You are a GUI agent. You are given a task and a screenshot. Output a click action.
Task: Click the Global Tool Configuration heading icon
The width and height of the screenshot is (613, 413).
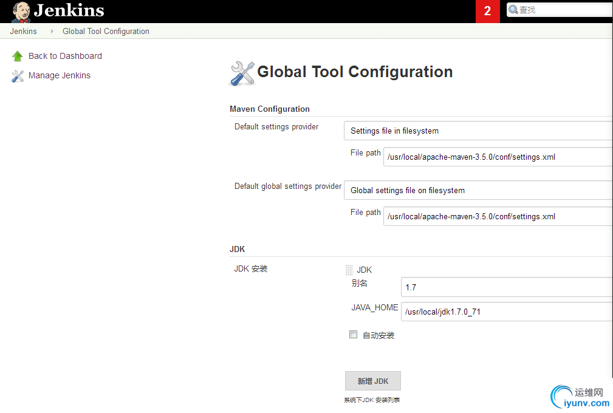242,73
